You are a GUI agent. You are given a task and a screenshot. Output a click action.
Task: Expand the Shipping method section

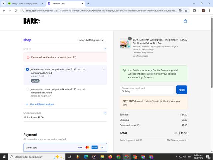(105, 113)
